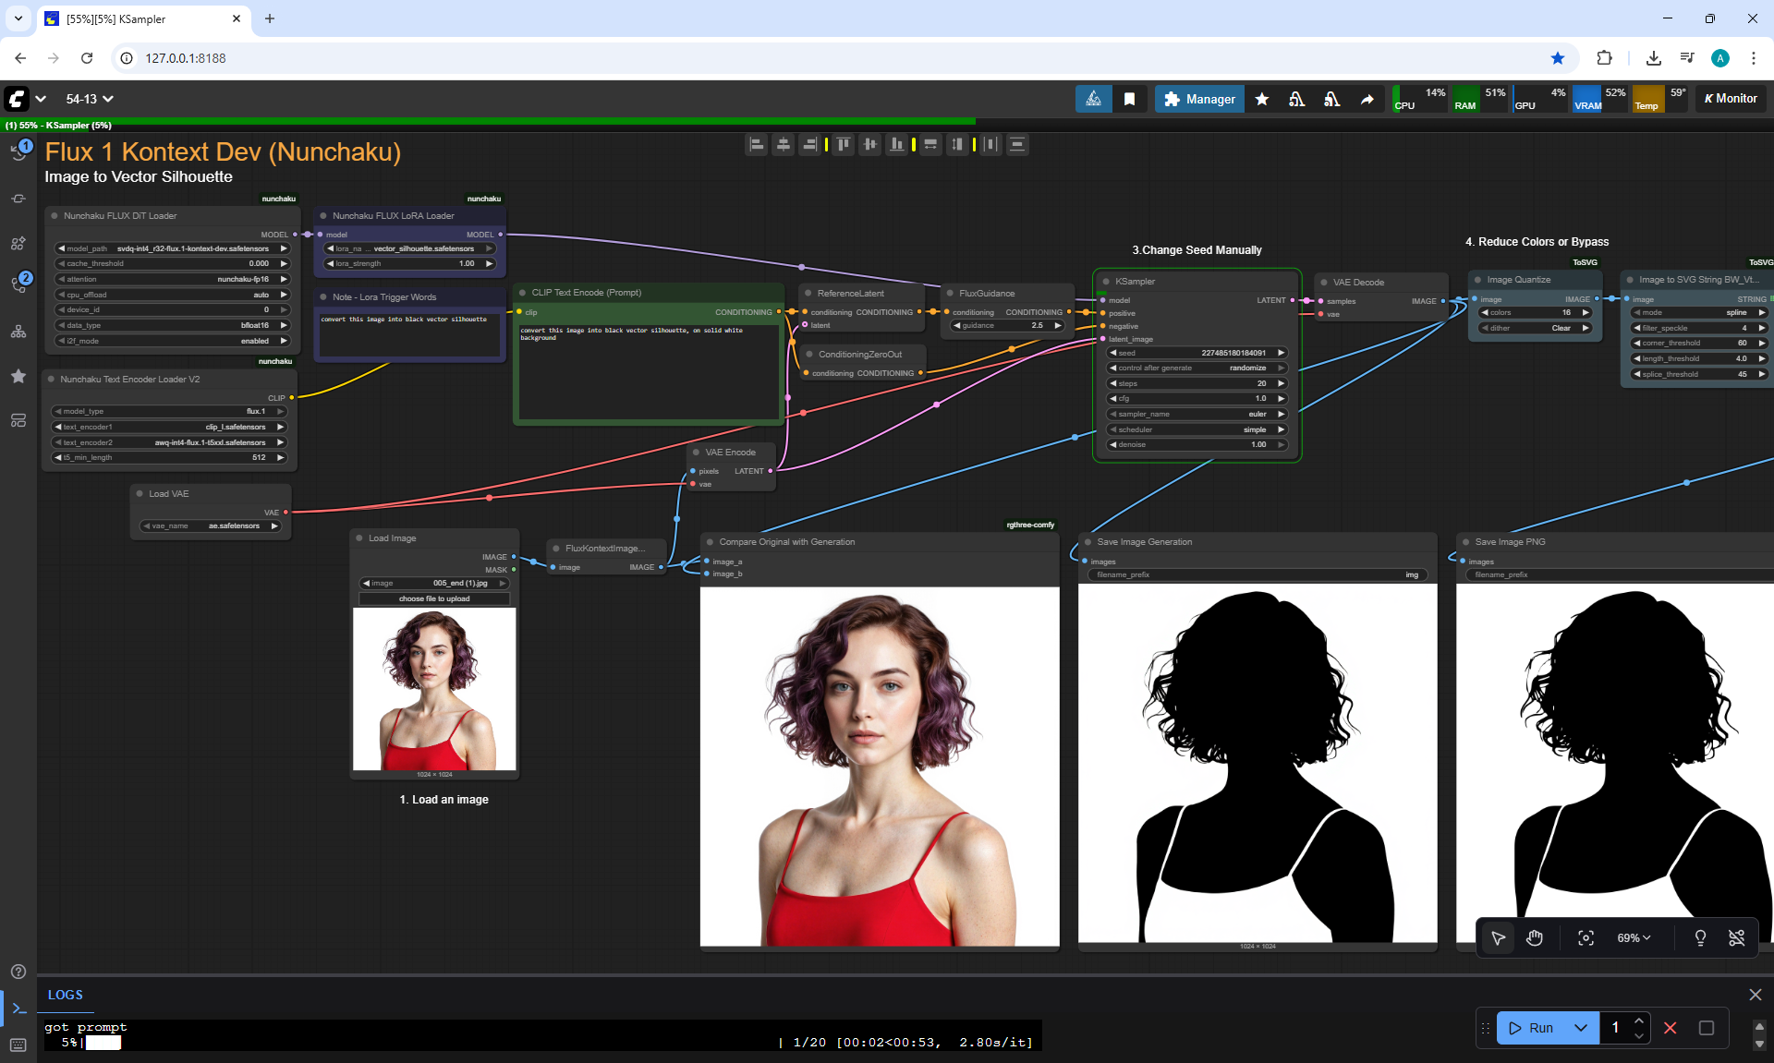
Task: Click the Manager button
Action: (x=1199, y=99)
